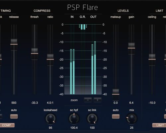The width and height of the screenshot is (166, 133).
Task: Click the zoom label text
Action: [x=74, y=100]
